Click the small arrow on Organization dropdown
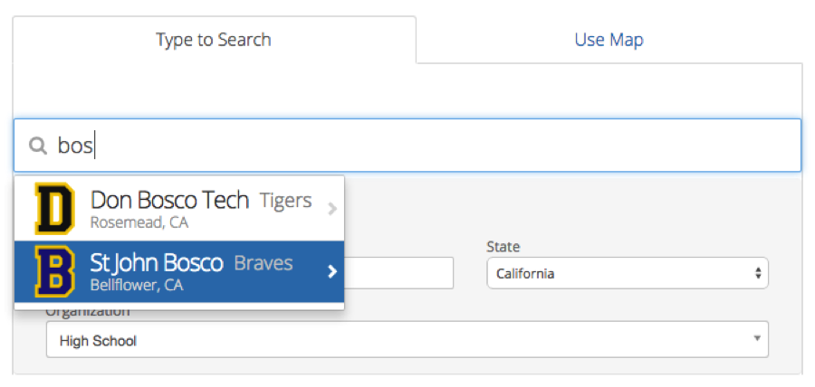 (757, 338)
